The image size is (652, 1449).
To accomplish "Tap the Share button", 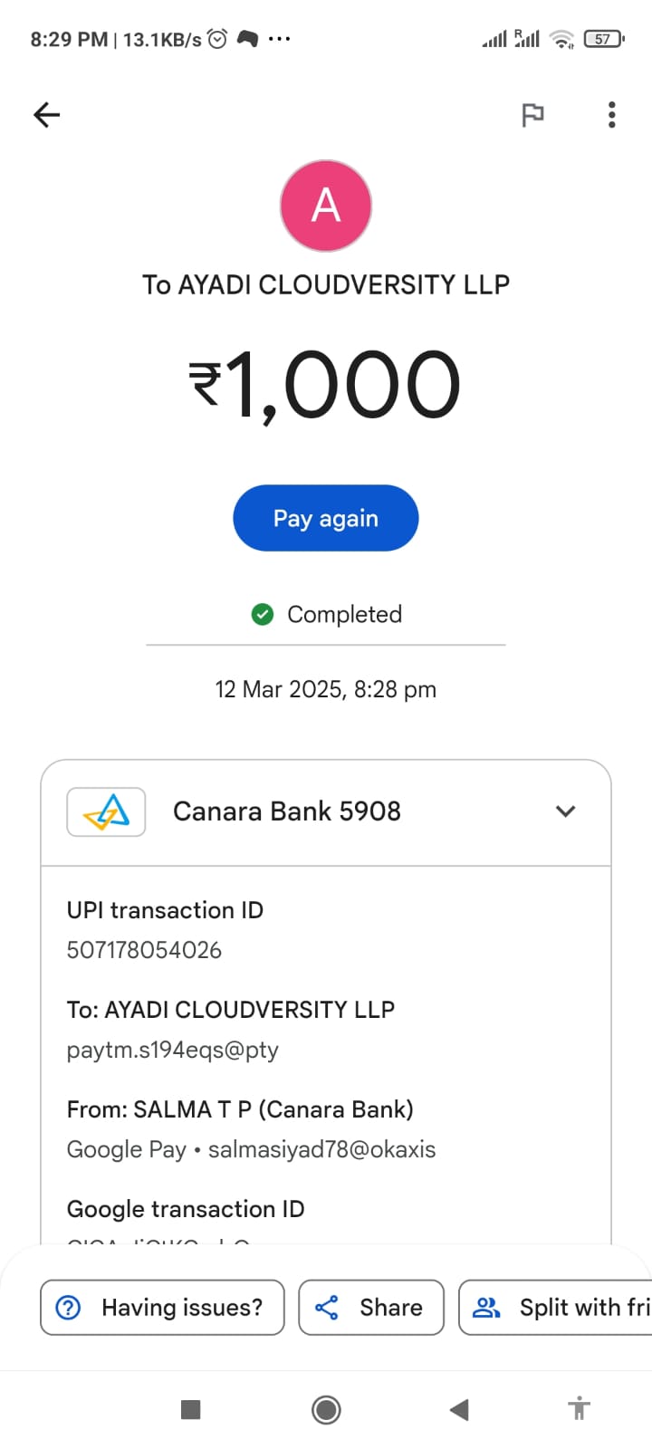I will (x=370, y=1307).
